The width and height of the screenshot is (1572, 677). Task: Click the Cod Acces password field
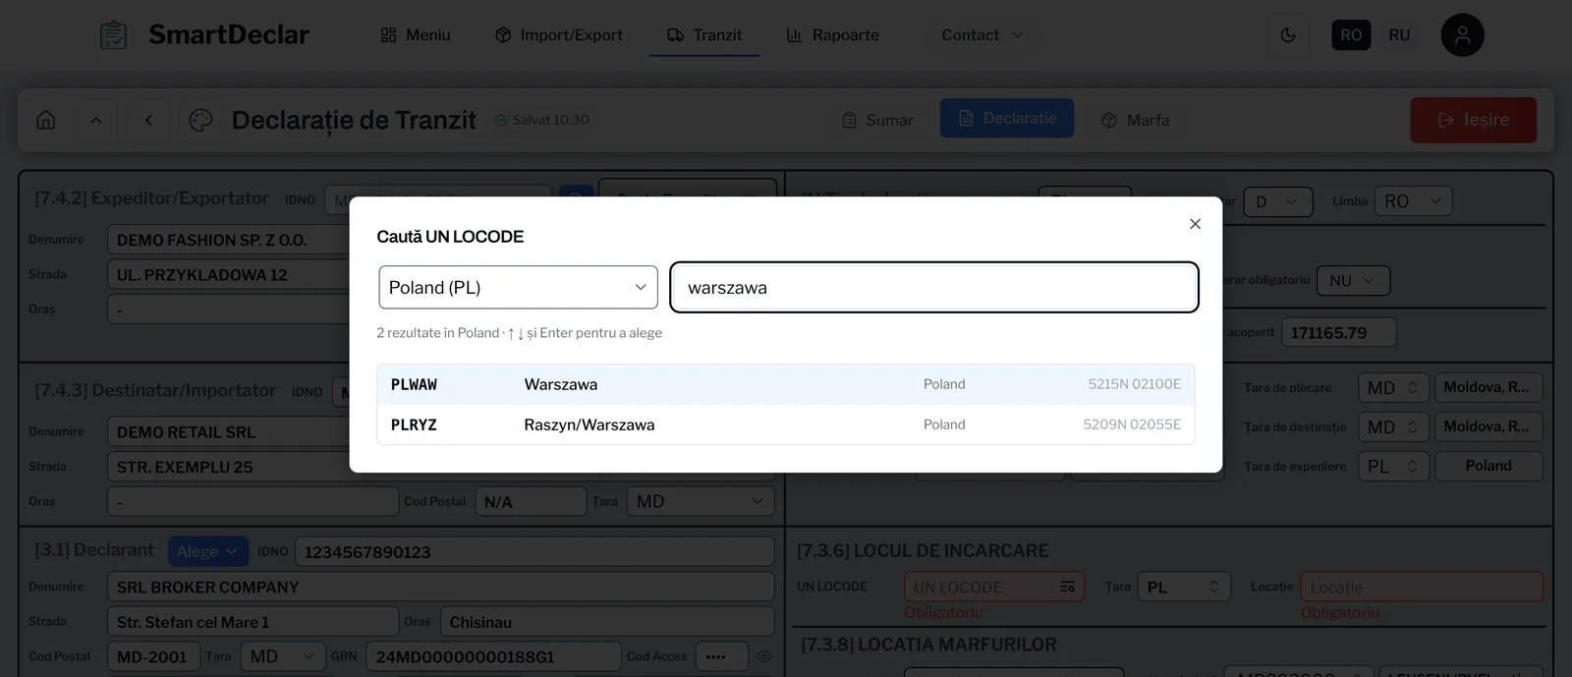[x=721, y=656]
